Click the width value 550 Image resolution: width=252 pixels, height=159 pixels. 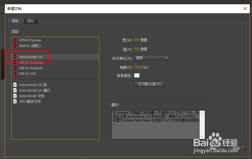137,40
